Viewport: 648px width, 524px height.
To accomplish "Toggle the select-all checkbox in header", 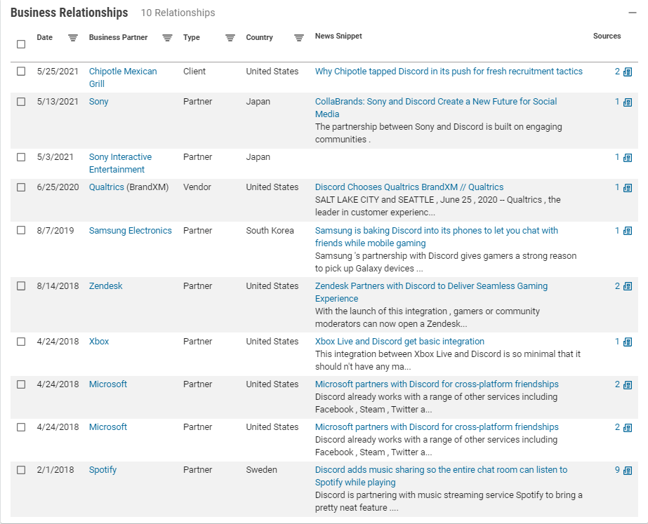I will coord(21,44).
